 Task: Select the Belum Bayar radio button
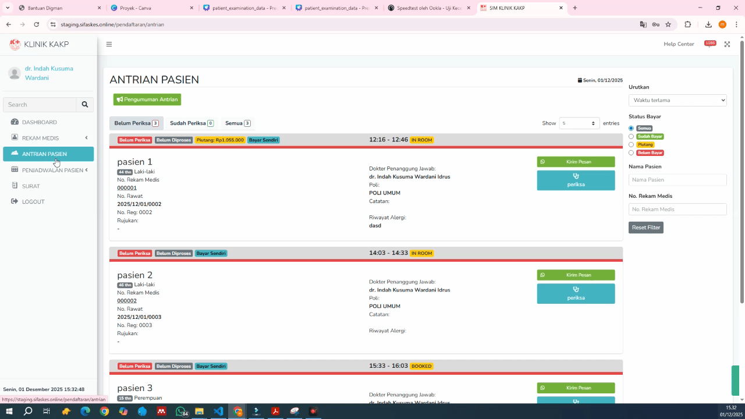pyautogui.click(x=631, y=152)
